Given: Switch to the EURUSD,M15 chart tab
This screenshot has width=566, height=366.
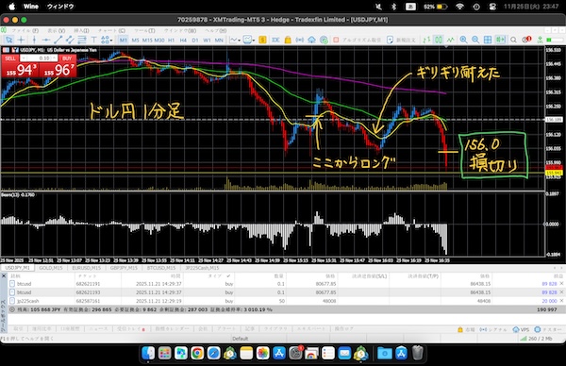Looking at the screenshot, I should [x=86, y=268].
